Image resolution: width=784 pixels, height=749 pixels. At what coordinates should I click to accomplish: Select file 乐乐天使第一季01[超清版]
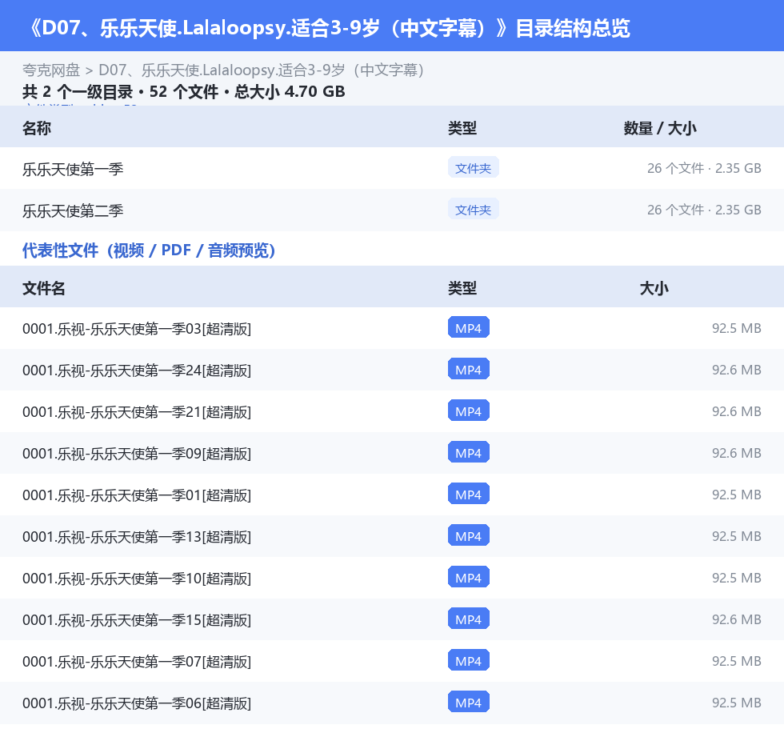click(137, 495)
